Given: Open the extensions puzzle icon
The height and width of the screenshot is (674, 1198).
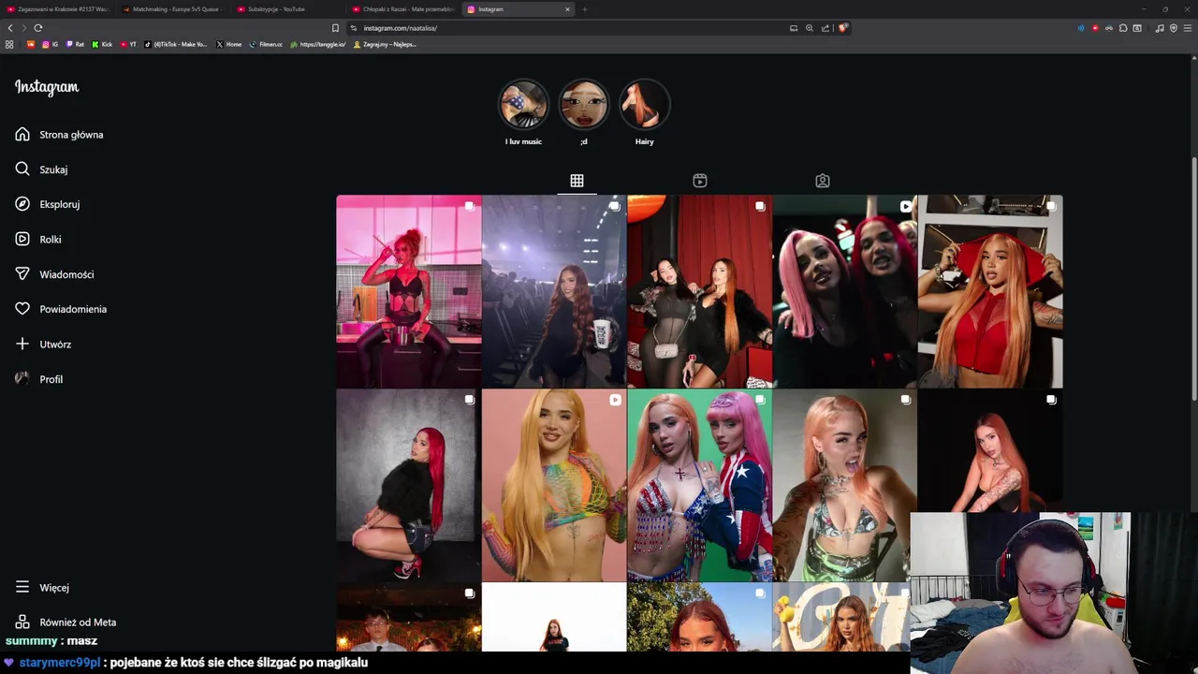Looking at the screenshot, I should (1123, 28).
